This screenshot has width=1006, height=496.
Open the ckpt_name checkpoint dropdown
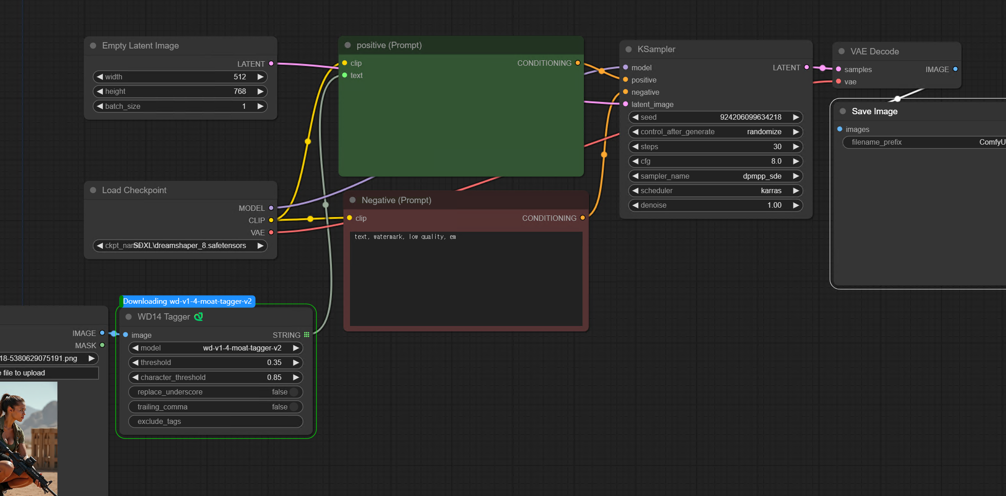click(180, 246)
